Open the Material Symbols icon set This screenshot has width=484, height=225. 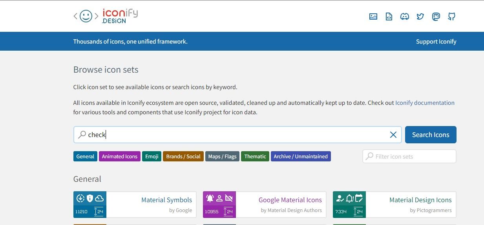pos(166,200)
